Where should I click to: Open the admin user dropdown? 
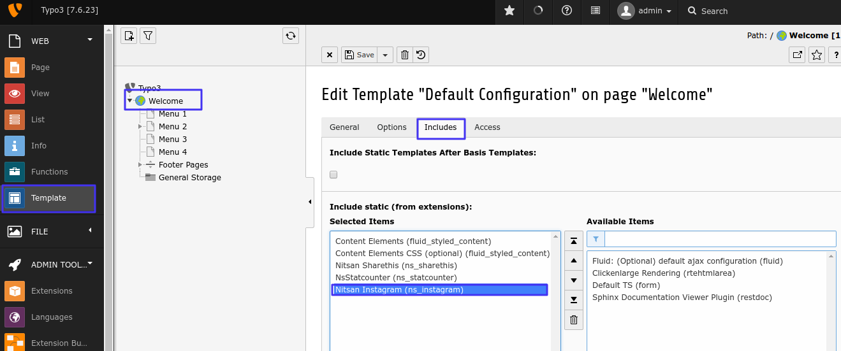(644, 11)
